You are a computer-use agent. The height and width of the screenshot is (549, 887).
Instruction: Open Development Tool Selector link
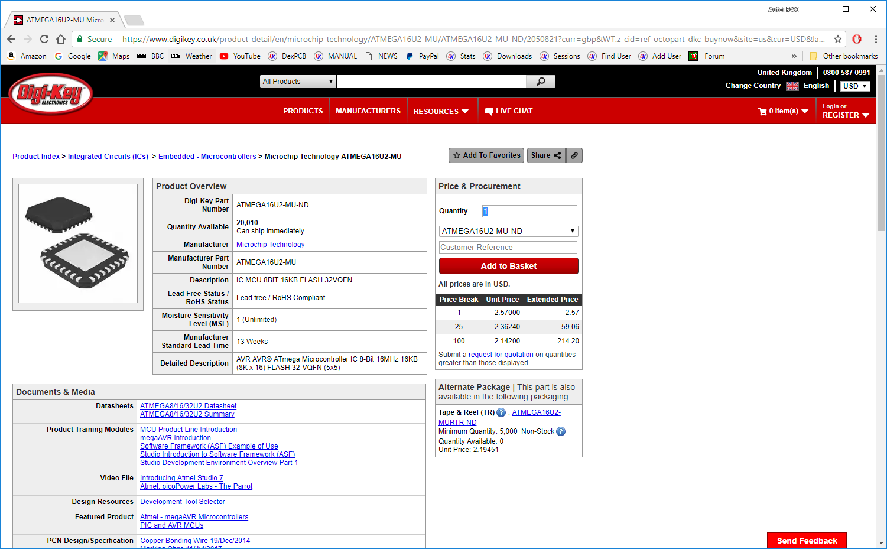click(182, 502)
